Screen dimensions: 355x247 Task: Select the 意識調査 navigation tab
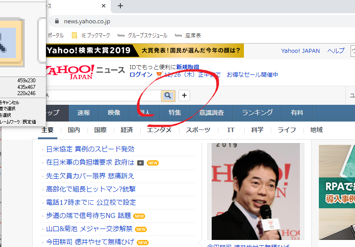(x=212, y=113)
